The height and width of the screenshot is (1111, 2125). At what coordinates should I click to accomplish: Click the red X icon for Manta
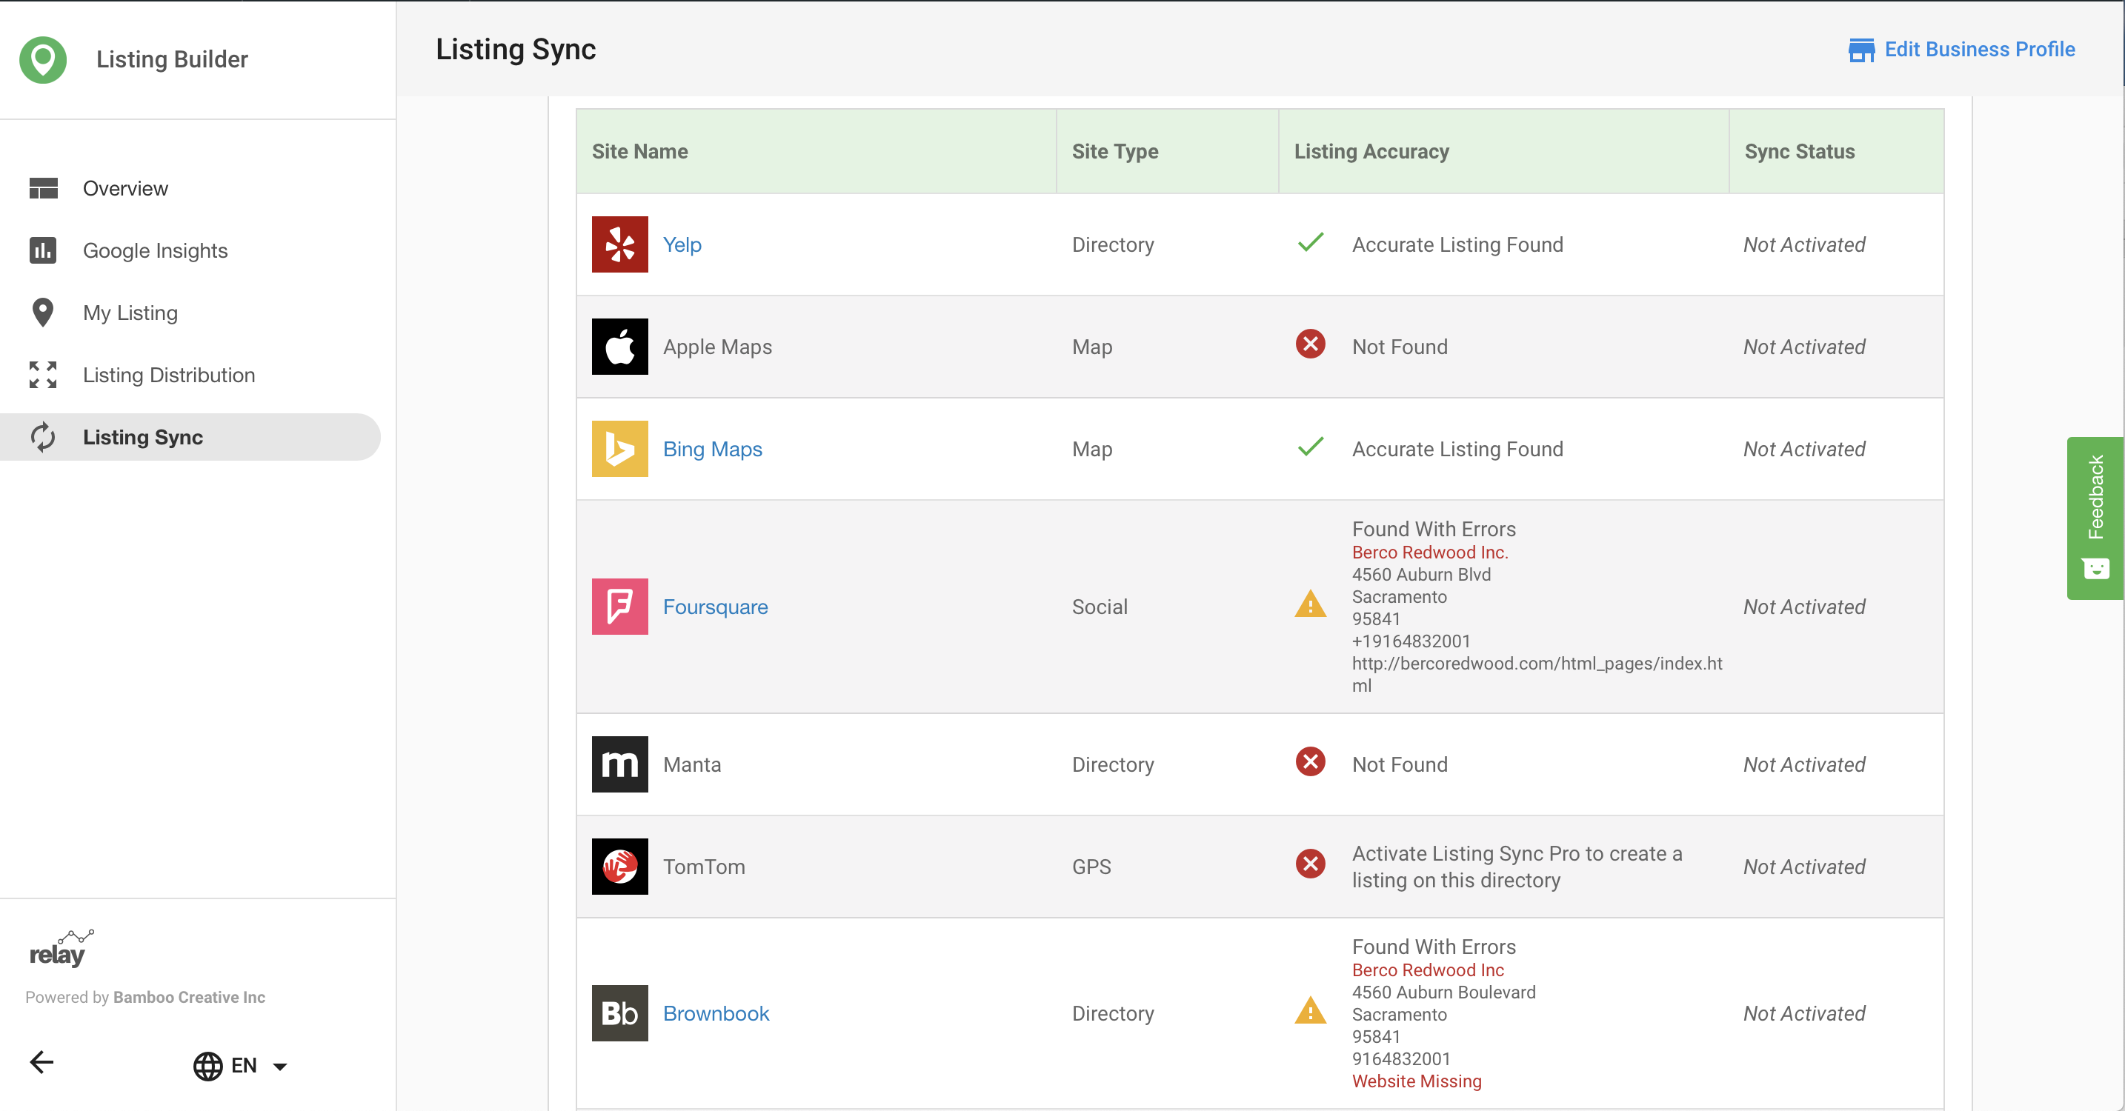tap(1310, 761)
